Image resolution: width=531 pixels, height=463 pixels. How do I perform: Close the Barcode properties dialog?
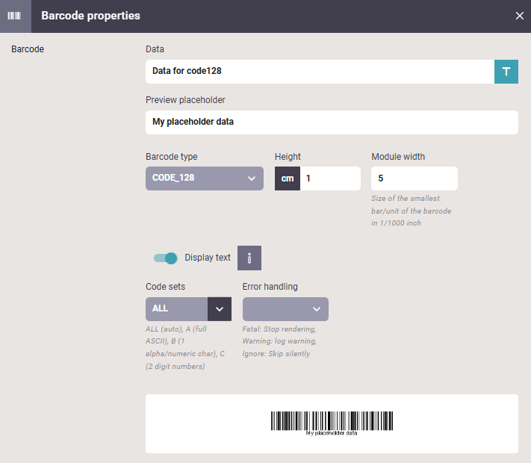click(520, 16)
